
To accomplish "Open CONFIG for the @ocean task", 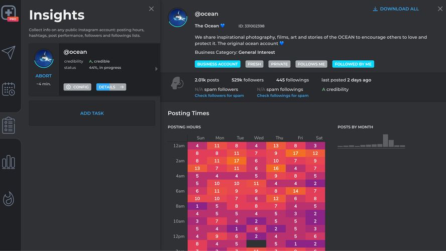I will [x=77, y=87].
